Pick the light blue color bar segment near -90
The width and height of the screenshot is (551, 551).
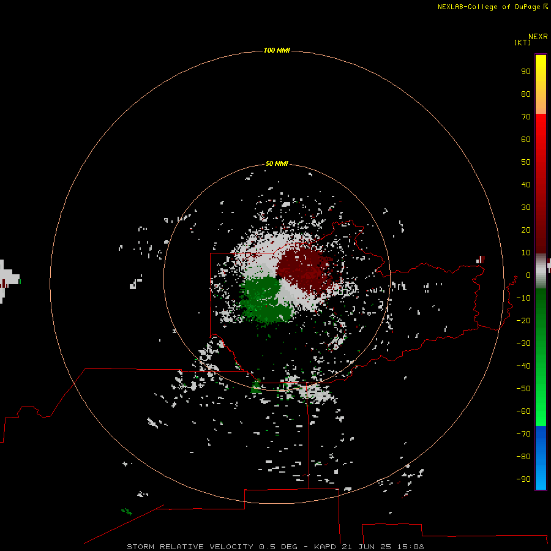pos(541,478)
